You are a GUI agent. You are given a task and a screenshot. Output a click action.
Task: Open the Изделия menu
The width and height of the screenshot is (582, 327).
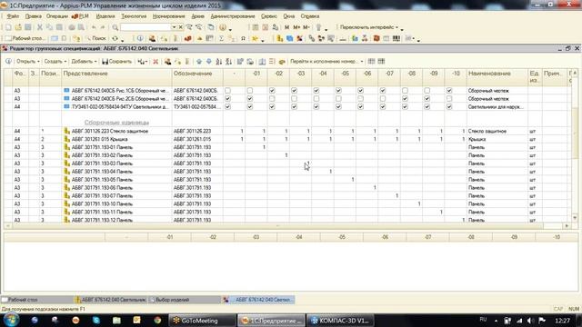tap(105, 16)
